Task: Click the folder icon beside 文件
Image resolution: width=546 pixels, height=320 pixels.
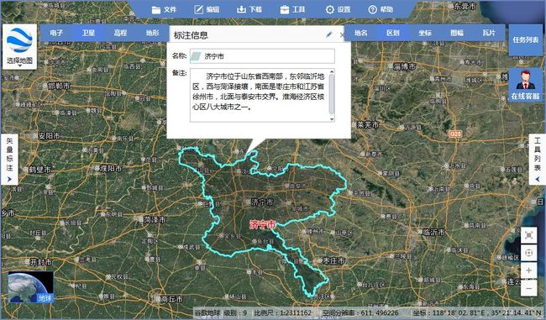Action: click(156, 10)
